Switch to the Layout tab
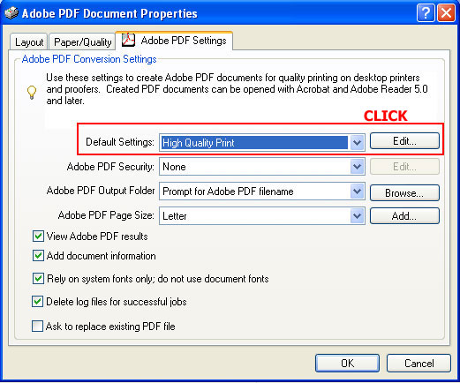460x383 pixels. click(29, 42)
